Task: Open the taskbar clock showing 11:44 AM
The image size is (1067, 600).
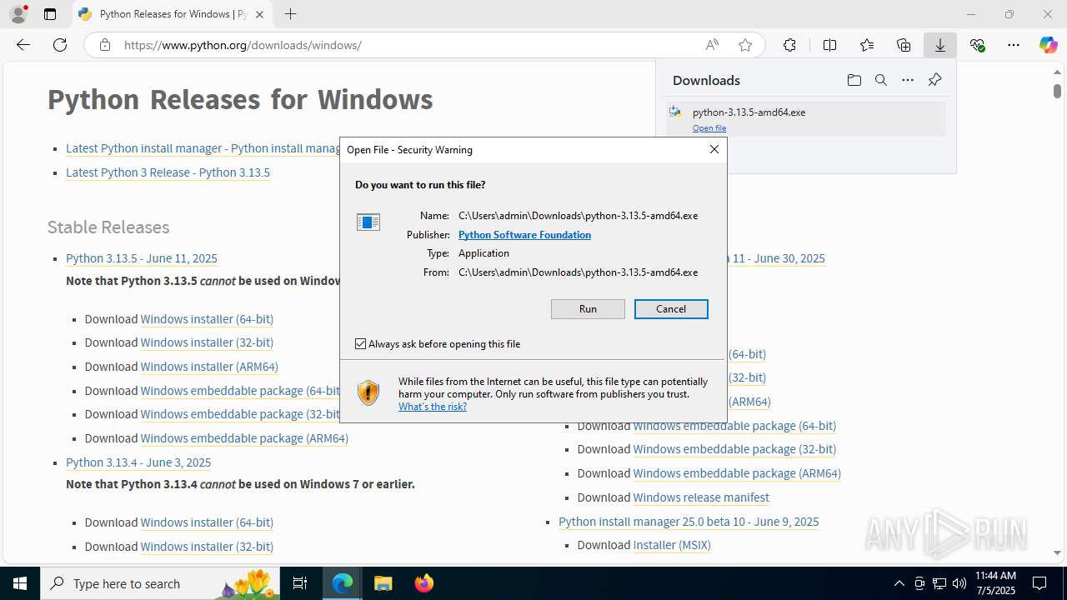Action: (x=995, y=583)
